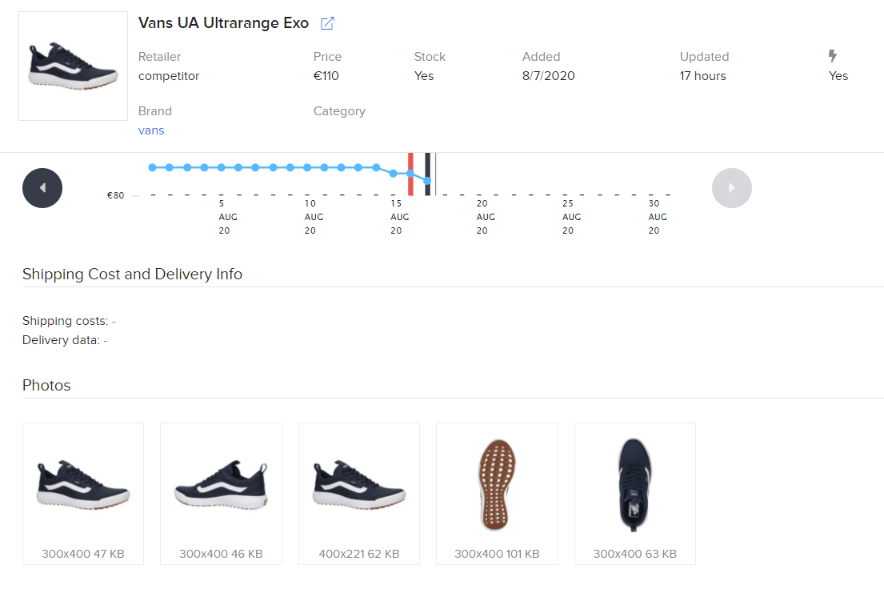The width and height of the screenshot is (884, 601).
Task: Click the 25 AUG 20 axis label
Action: (x=570, y=217)
